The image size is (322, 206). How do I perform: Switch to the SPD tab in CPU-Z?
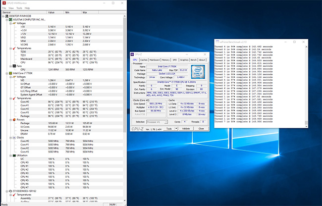point(174,60)
